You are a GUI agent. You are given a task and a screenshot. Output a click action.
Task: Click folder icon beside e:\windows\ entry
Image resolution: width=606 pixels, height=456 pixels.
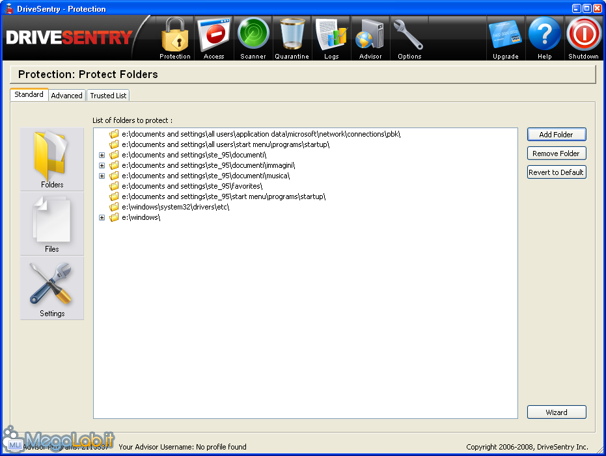pos(114,217)
